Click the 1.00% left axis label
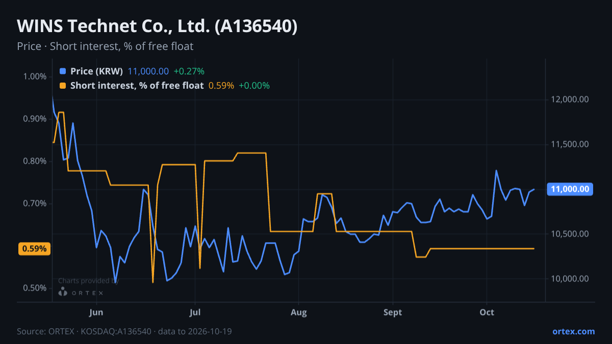 (x=35, y=76)
